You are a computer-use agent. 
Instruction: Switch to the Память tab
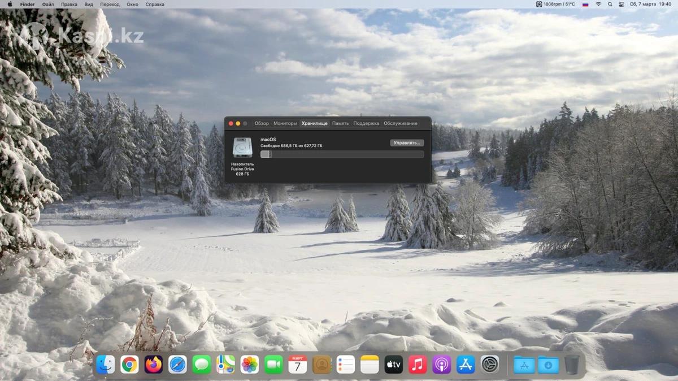pos(340,123)
